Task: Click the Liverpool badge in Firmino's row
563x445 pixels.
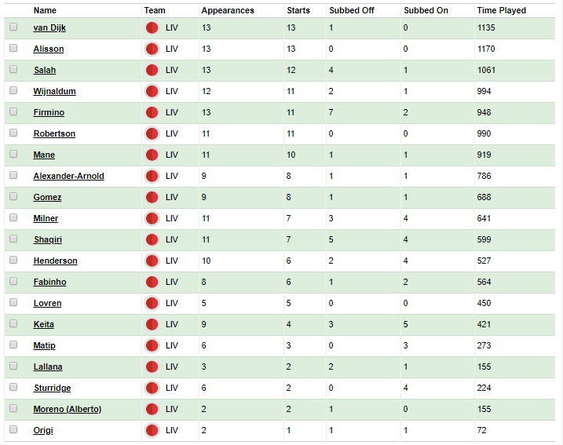Action: pos(152,112)
